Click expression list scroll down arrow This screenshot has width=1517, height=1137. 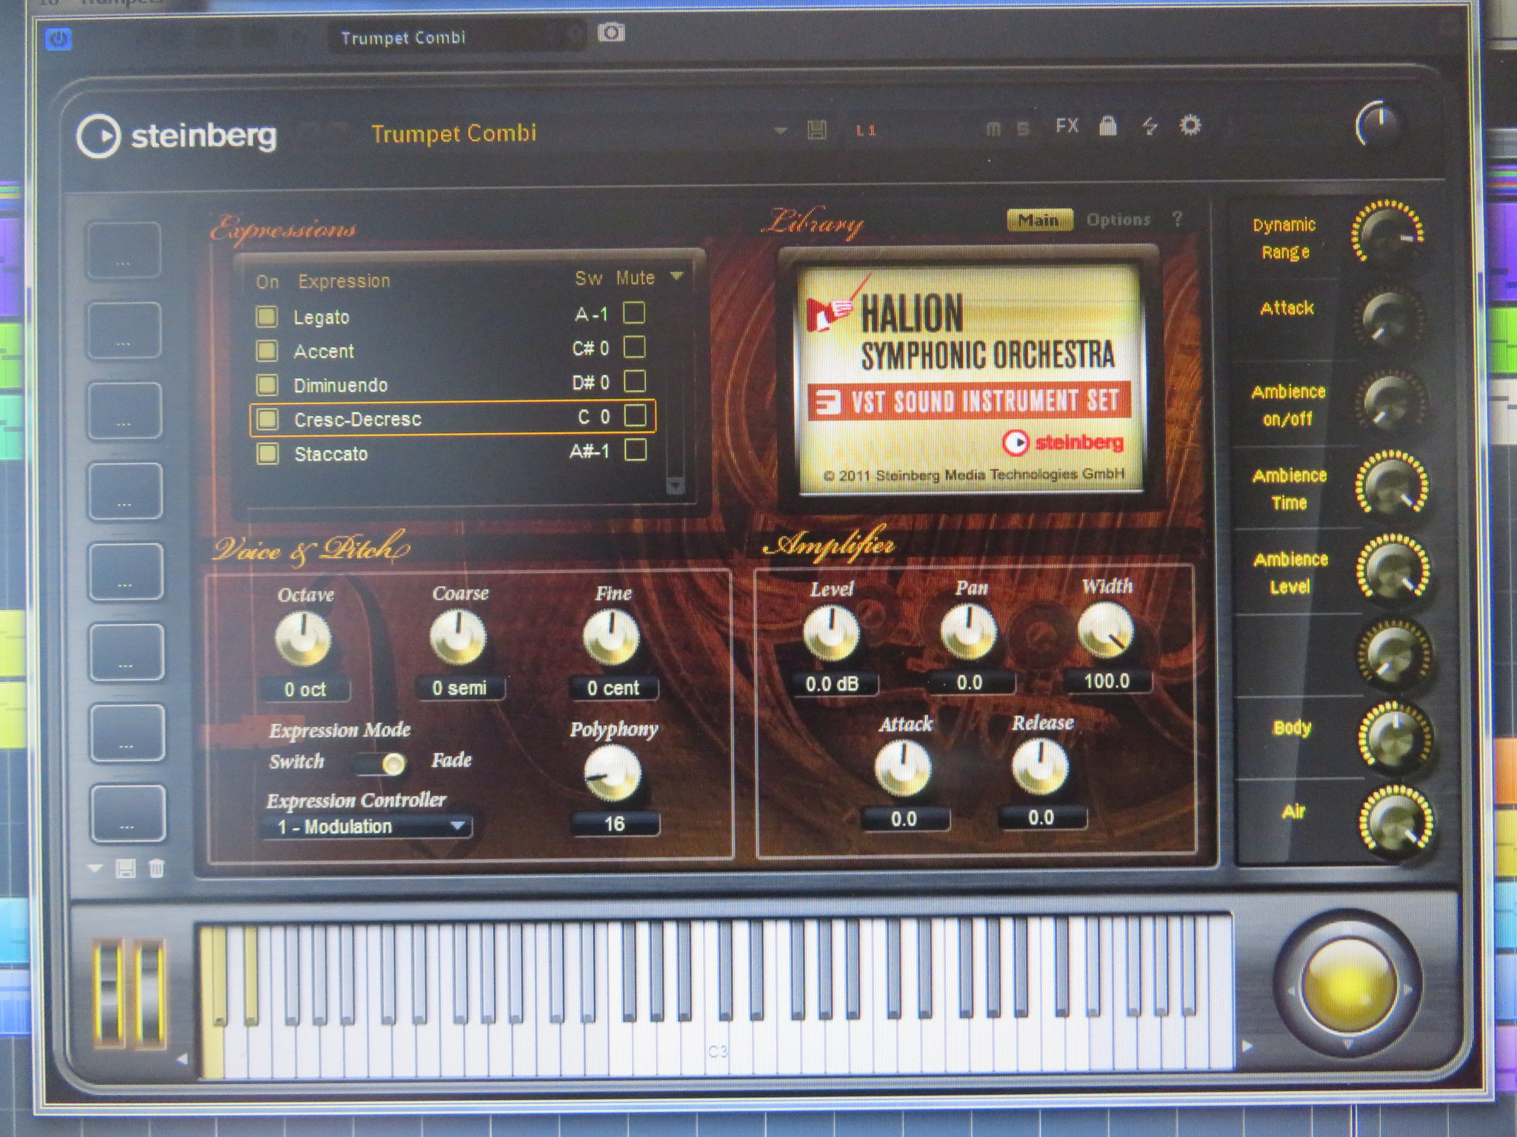coord(675,485)
